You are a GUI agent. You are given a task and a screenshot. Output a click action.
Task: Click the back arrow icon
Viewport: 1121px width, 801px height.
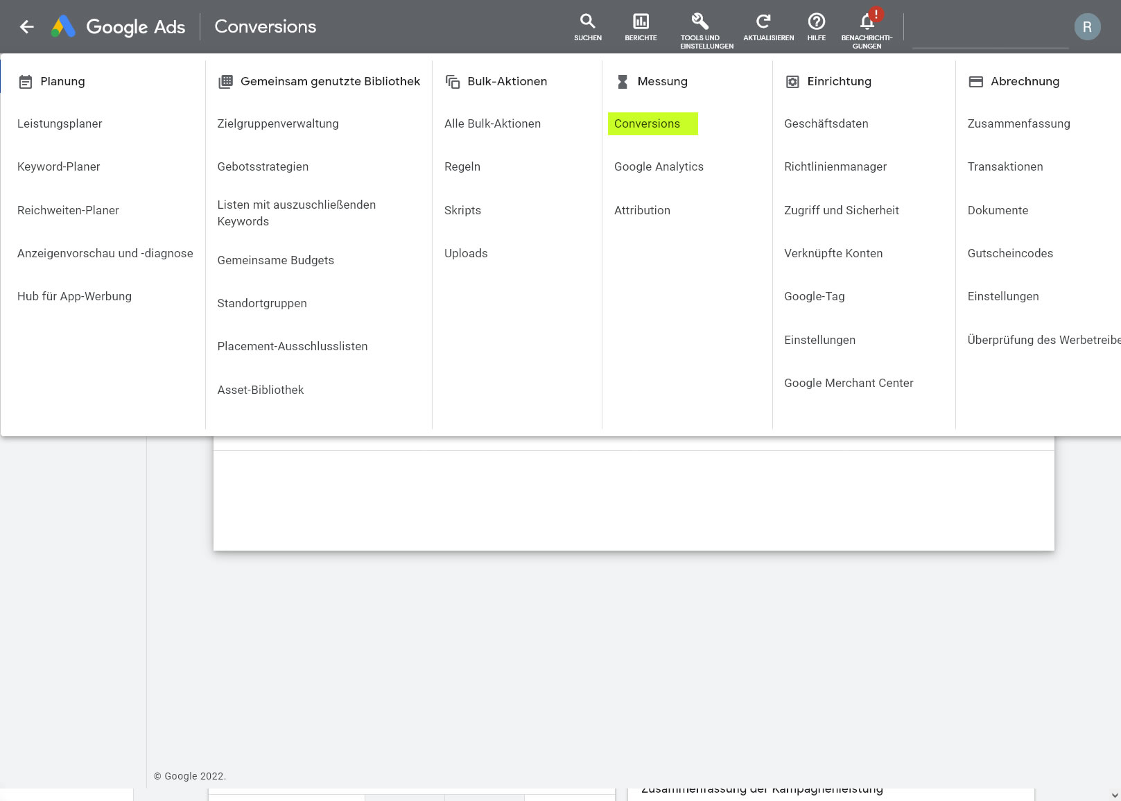coord(27,27)
